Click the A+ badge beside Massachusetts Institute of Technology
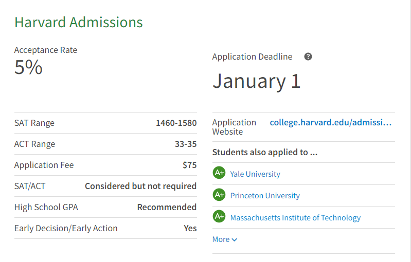The image size is (411, 262). pyautogui.click(x=219, y=217)
